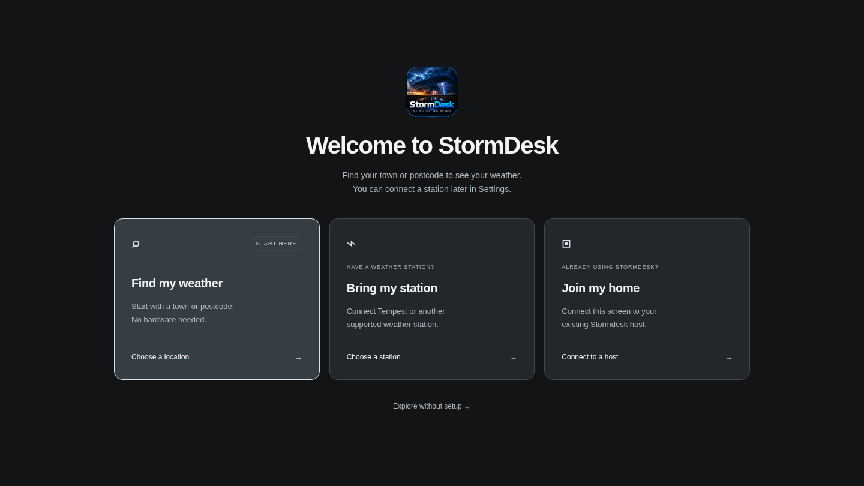The width and height of the screenshot is (864, 486).
Task: Open Choose a location
Action: 160,357
